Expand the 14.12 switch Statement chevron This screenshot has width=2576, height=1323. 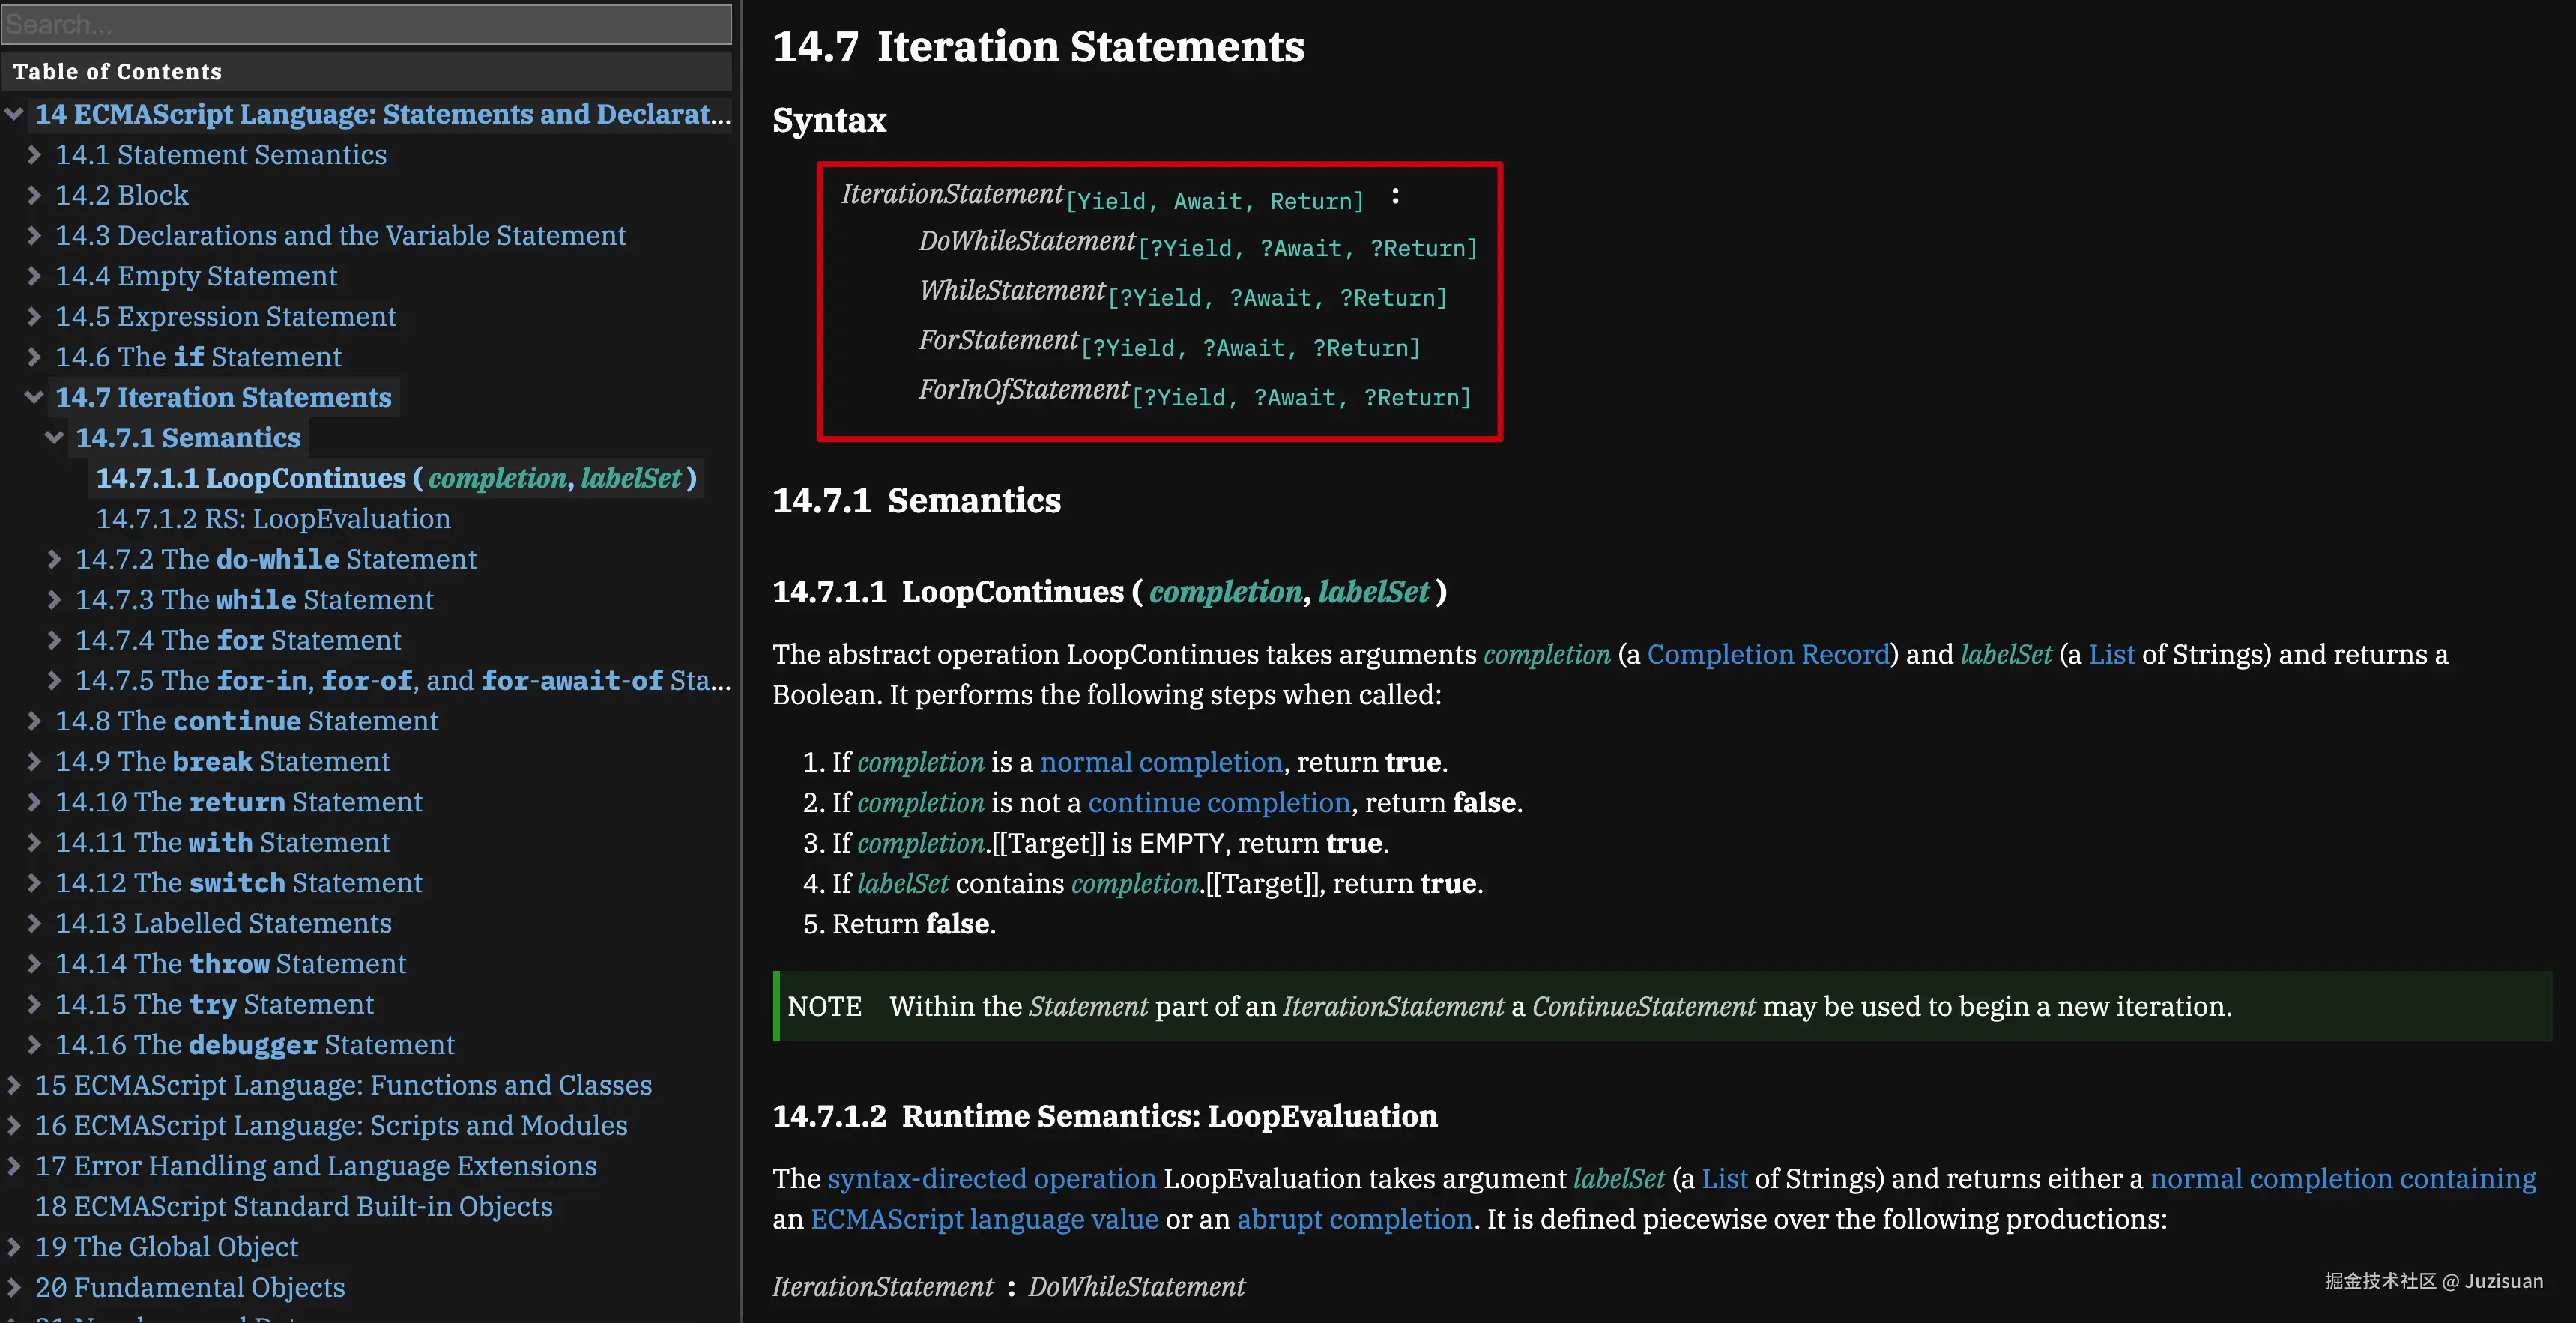coord(34,883)
